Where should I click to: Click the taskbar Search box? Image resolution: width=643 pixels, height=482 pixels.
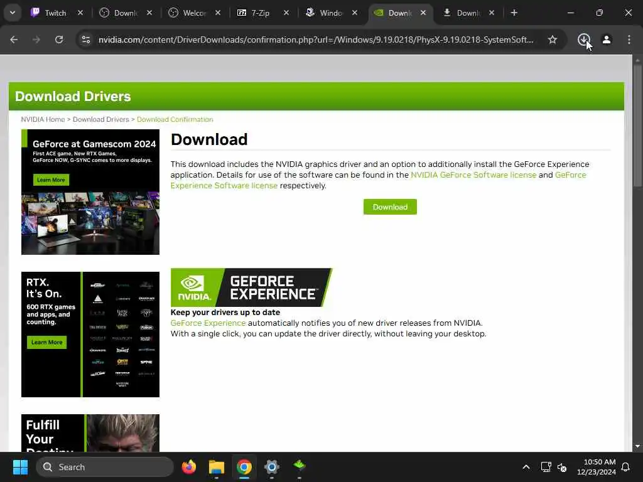pos(105,467)
